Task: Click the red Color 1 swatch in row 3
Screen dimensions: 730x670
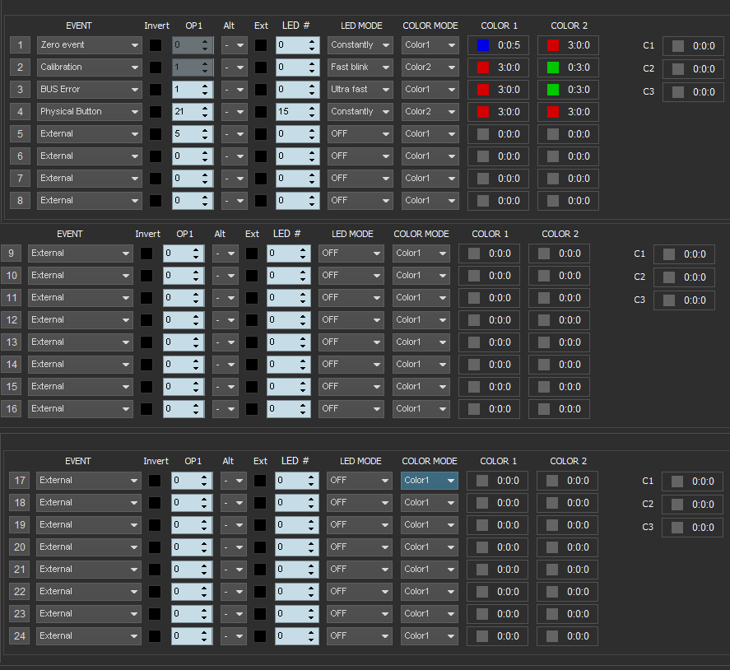Action: point(483,90)
